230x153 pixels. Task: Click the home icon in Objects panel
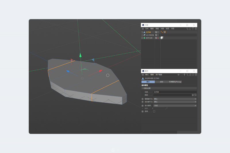click(x=190, y=29)
